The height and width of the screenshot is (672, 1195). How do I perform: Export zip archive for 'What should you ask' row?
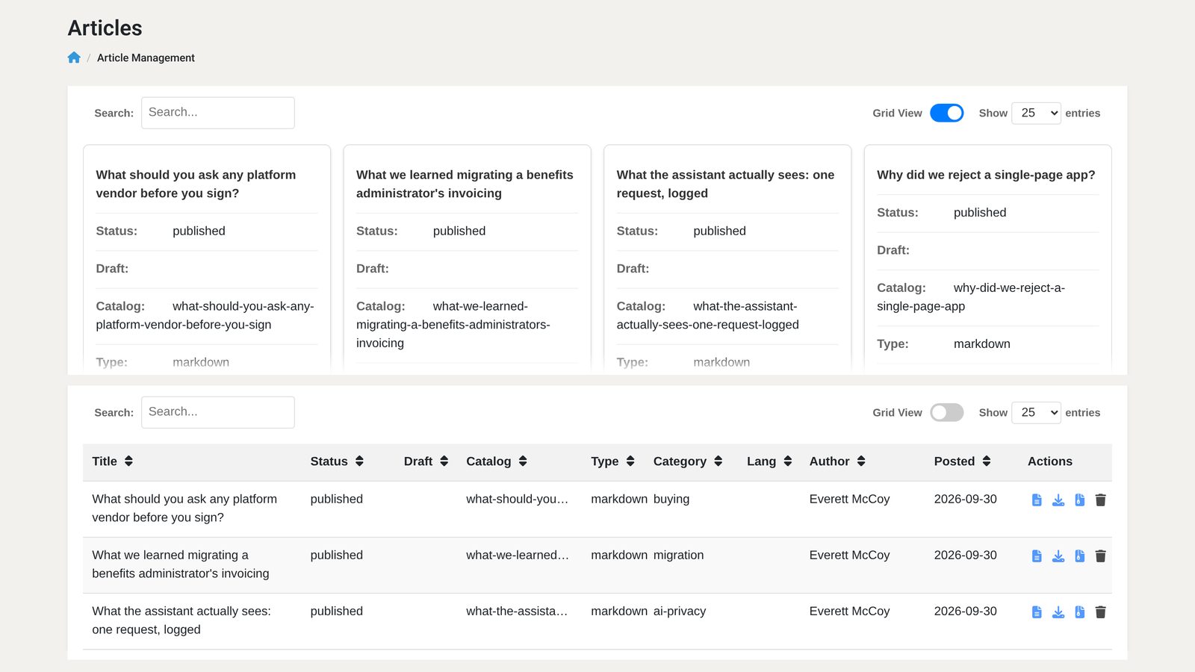tap(1079, 500)
